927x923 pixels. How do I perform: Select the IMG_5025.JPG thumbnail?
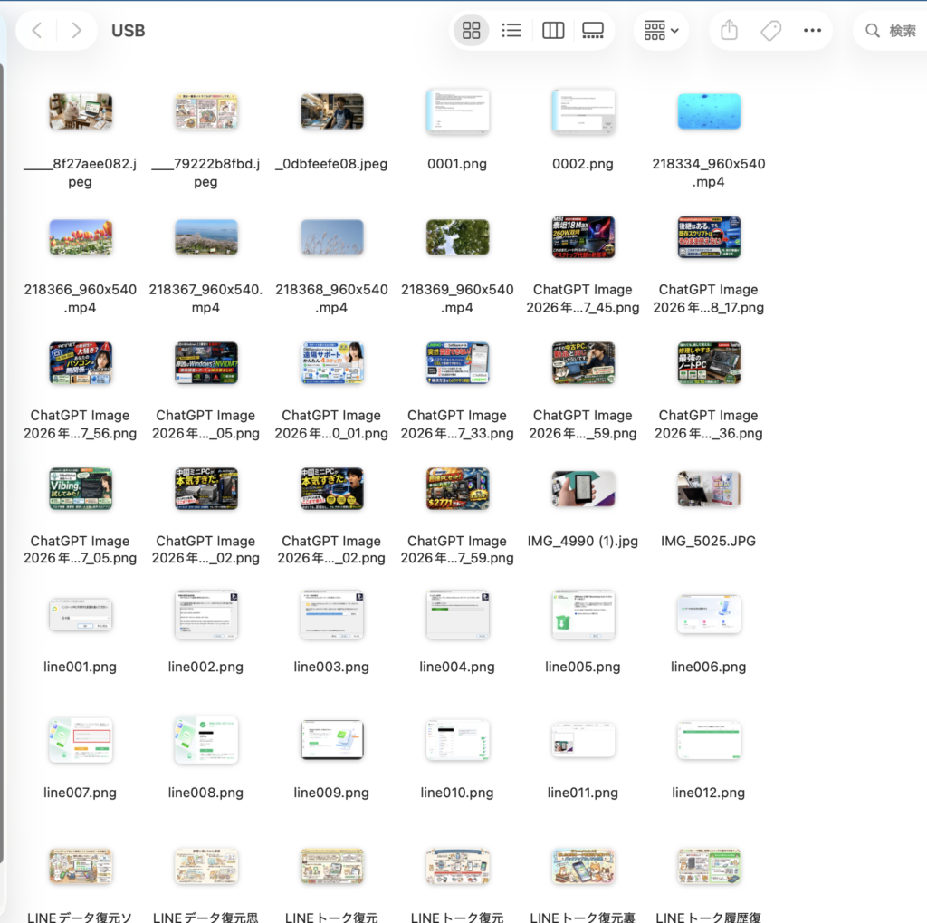click(x=709, y=488)
